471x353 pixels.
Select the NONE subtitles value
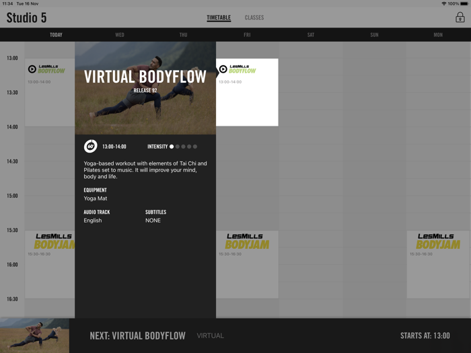coord(153,221)
